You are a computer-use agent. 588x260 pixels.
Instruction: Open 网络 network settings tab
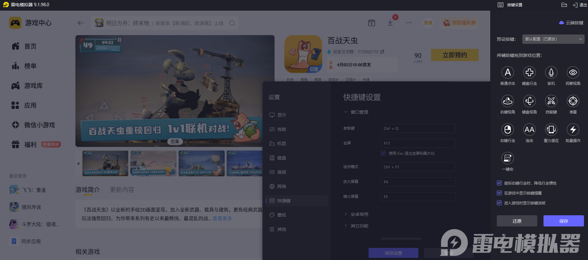point(296,186)
